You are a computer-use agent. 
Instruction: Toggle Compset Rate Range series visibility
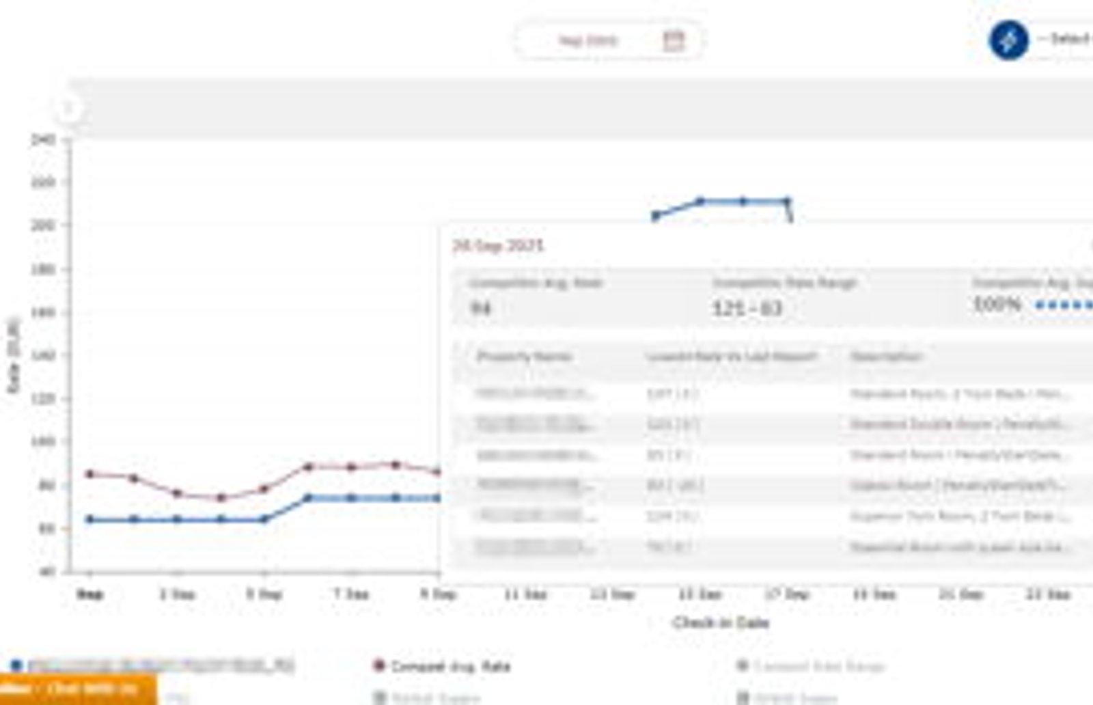[820, 666]
